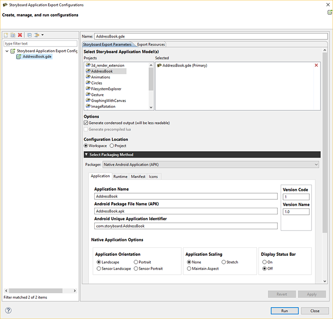The height and width of the screenshot is (319, 333).
Task: Open the Runtime tab
Action: click(x=120, y=176)
